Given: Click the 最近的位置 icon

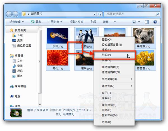Looking at the screenshot, I should 14,46.
